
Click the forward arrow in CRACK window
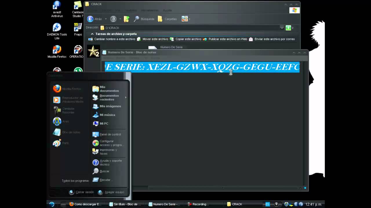tap(113, 19)
